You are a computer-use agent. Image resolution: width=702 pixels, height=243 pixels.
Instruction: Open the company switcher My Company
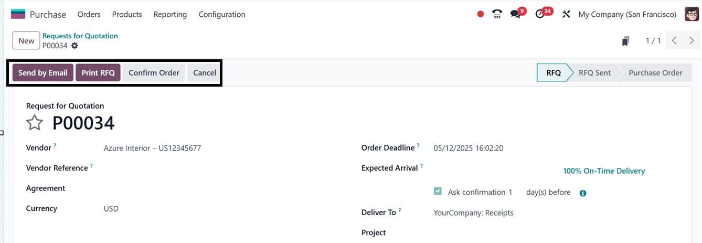tap(627, 14)
